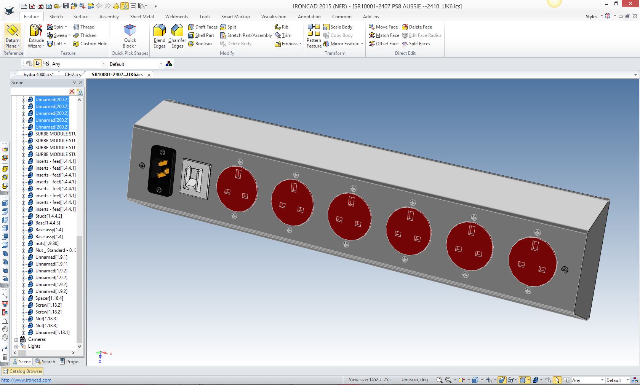Select the Custom Hole tool
This screenshot has height=385, width=640.
pyautogui.click(x=90, y=44)
